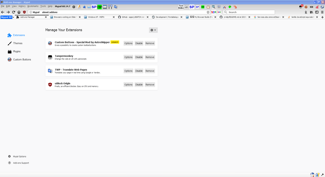Viewport: 325px width, 177px height.
Task: Bookmark this page with the star
Action: 208,12
